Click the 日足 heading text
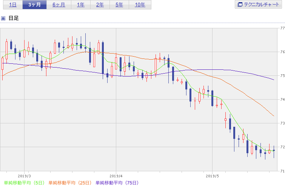 click(x=14, y=18)
